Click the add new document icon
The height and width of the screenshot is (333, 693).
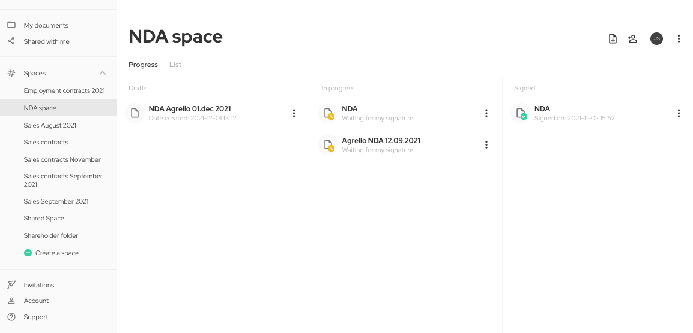613,39
